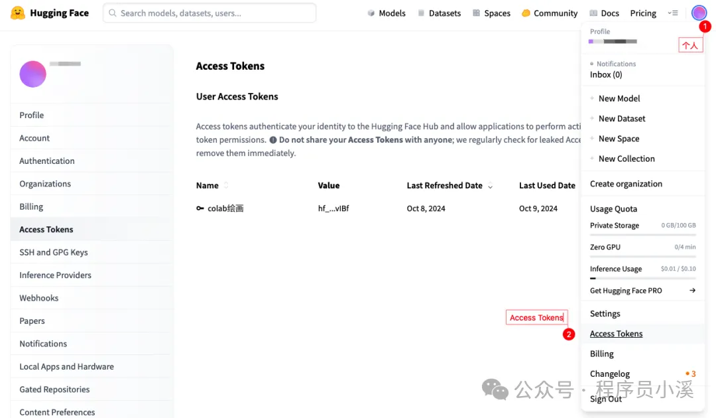Open Content Preferences settings

pyautogui.click(x=91, y=412)
